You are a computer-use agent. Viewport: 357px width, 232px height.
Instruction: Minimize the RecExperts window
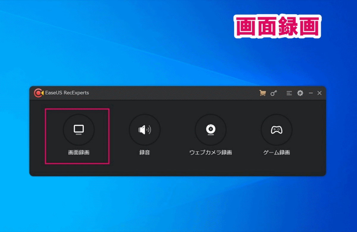click(x=311, y=93)
